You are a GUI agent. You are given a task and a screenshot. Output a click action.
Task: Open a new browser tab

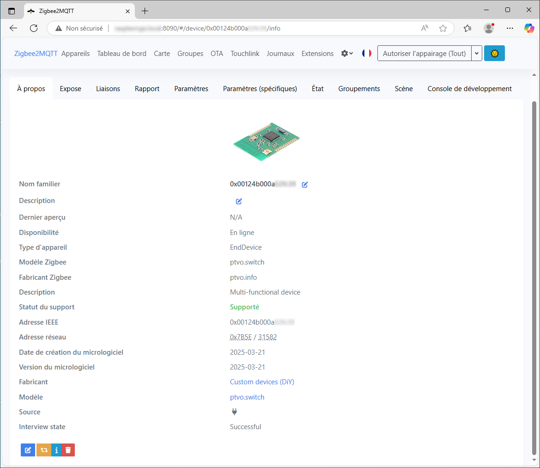[x=145, y=11]
